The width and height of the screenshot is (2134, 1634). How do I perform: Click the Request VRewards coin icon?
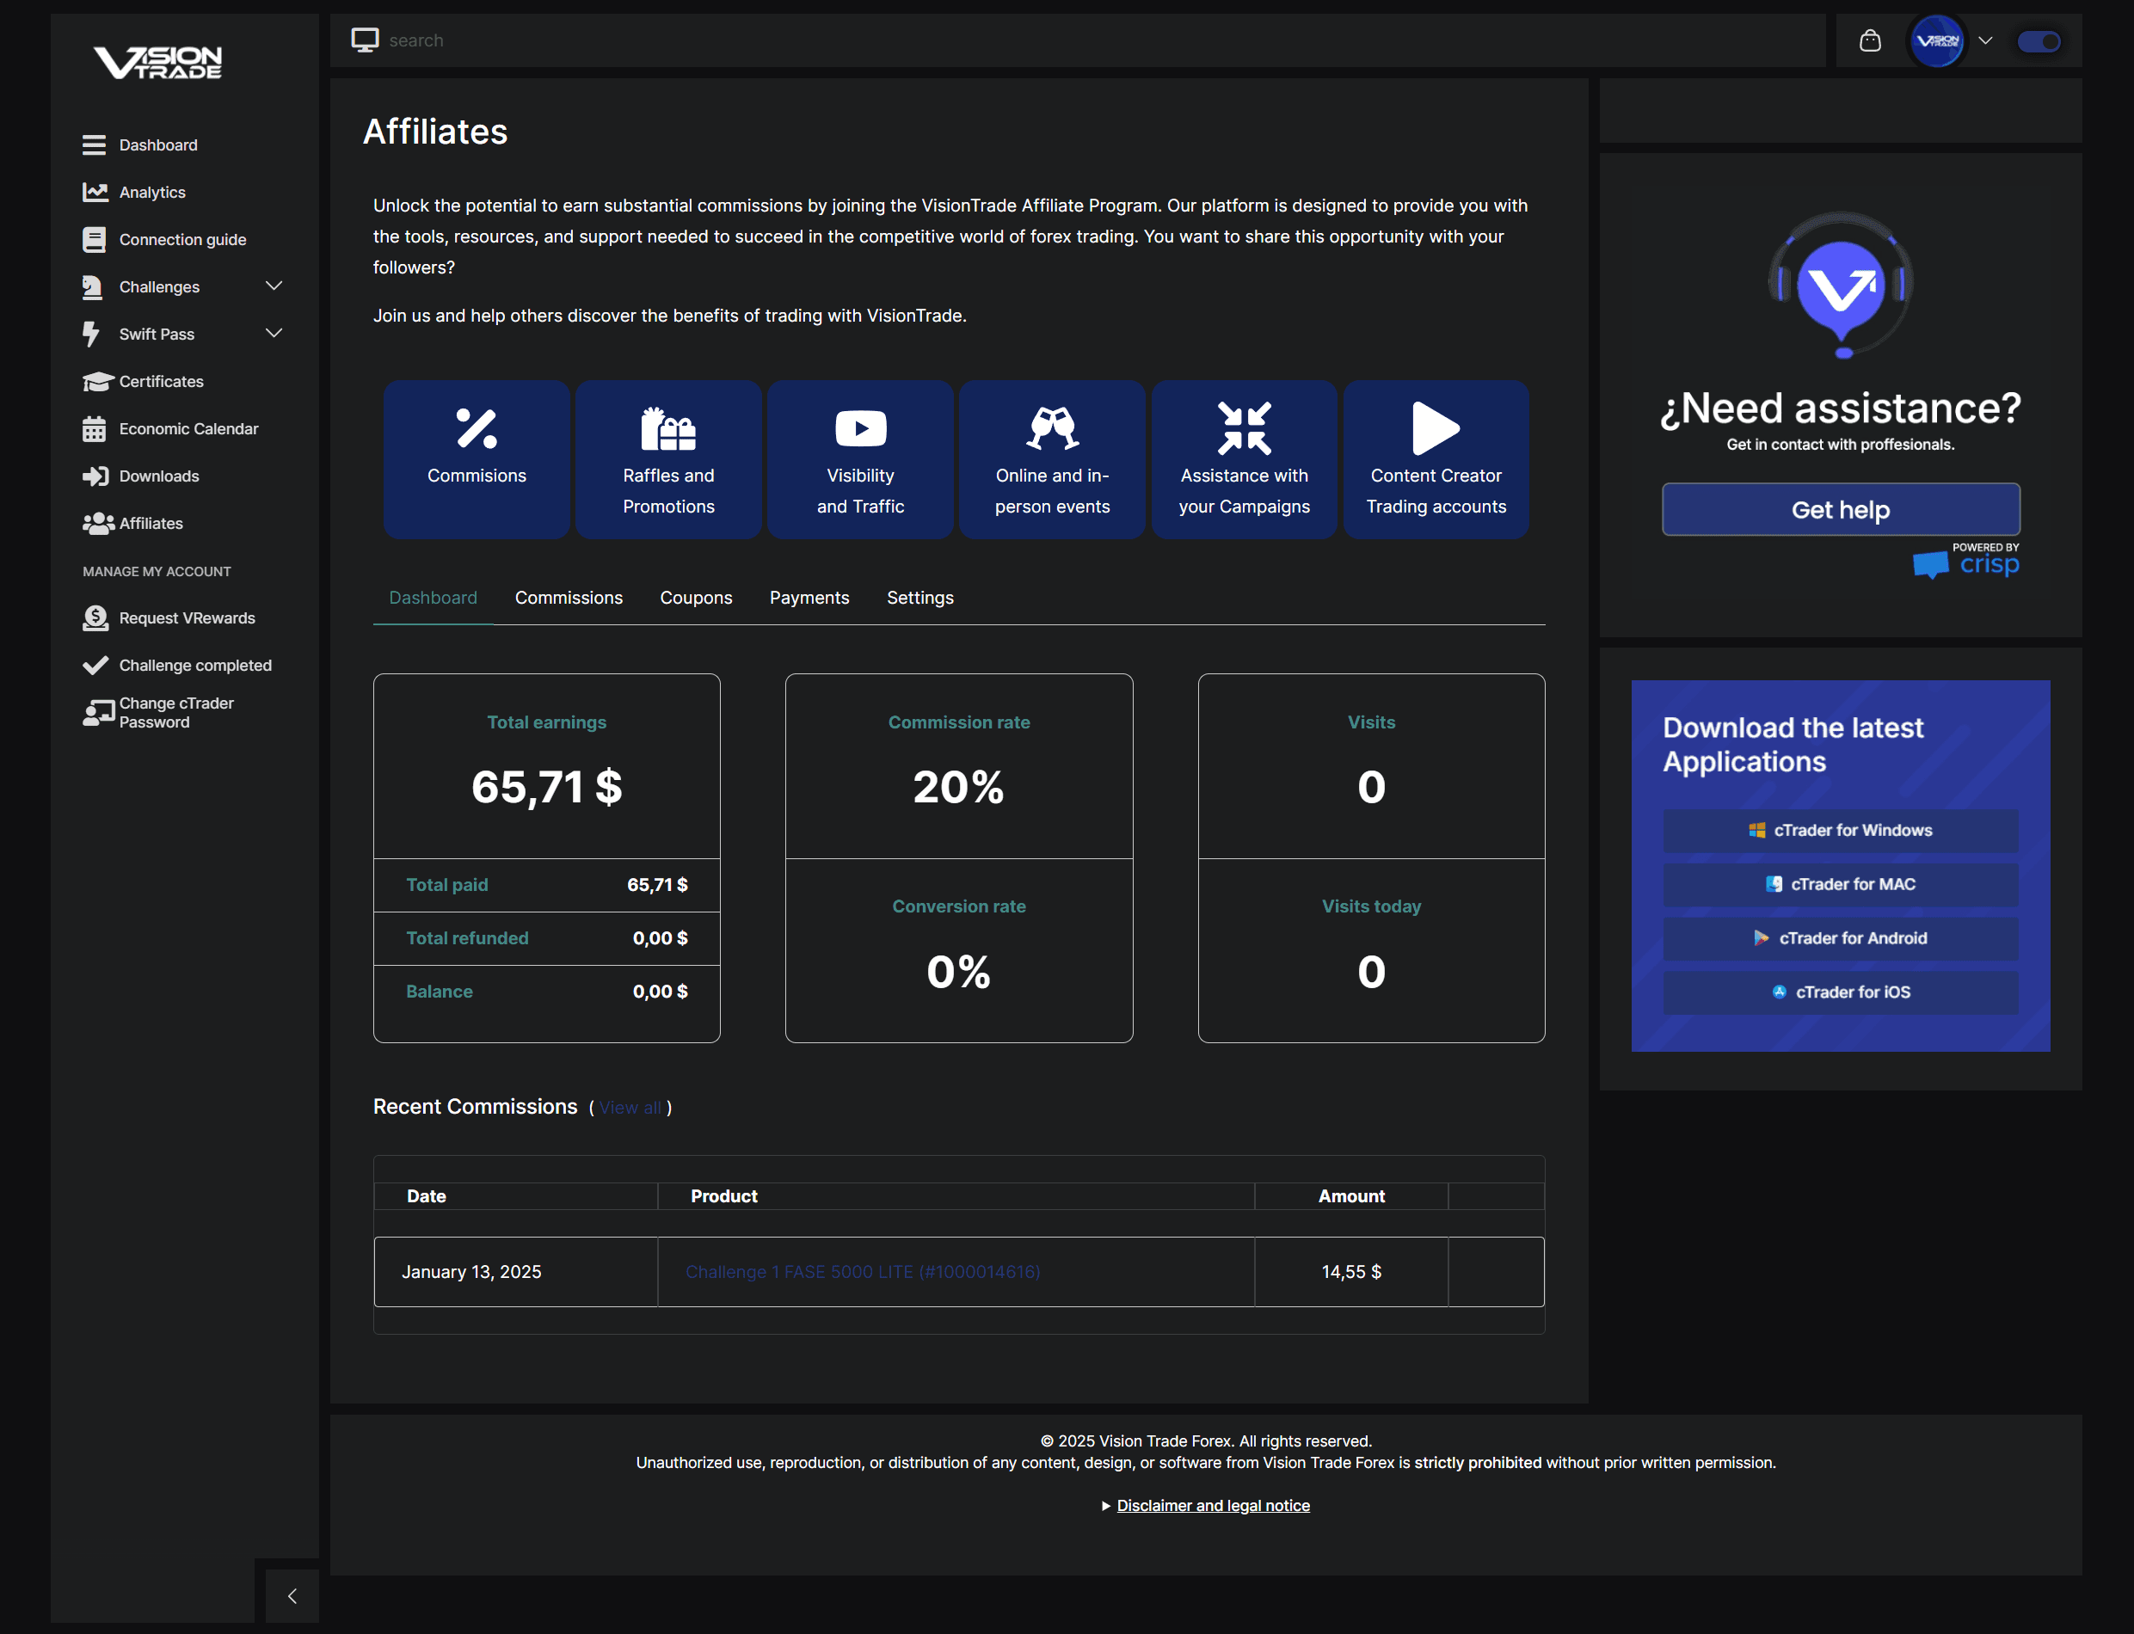pos(95,617)
